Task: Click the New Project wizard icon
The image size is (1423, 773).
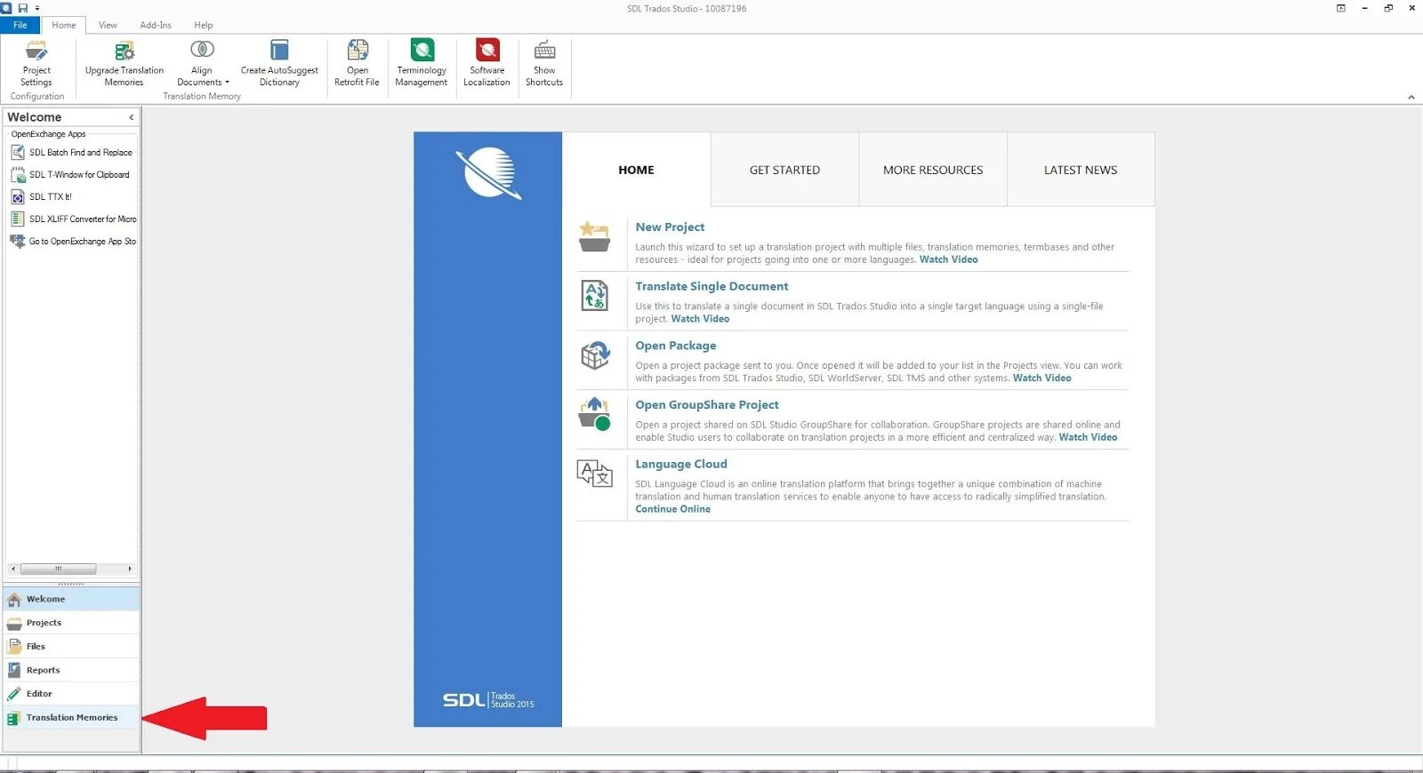Action: click(x=594, y=237)
